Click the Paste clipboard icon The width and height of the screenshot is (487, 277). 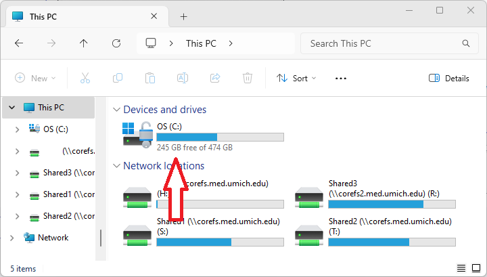[x=150, y=78]
